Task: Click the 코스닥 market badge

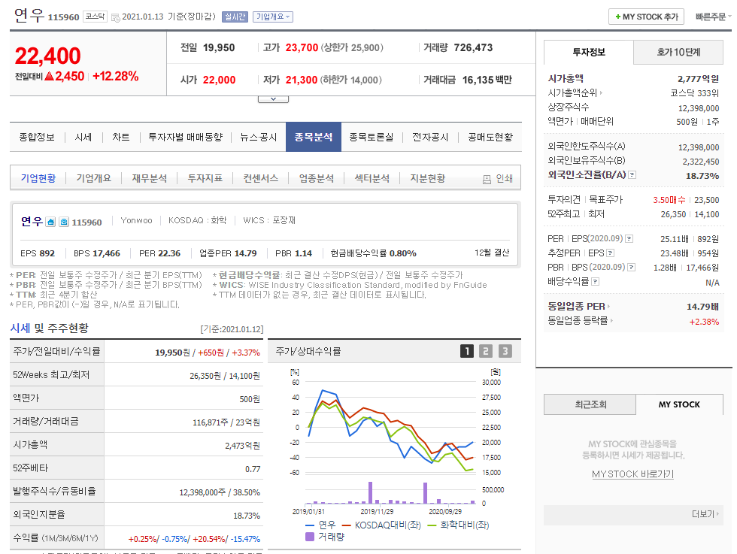Action: [96, 17]
